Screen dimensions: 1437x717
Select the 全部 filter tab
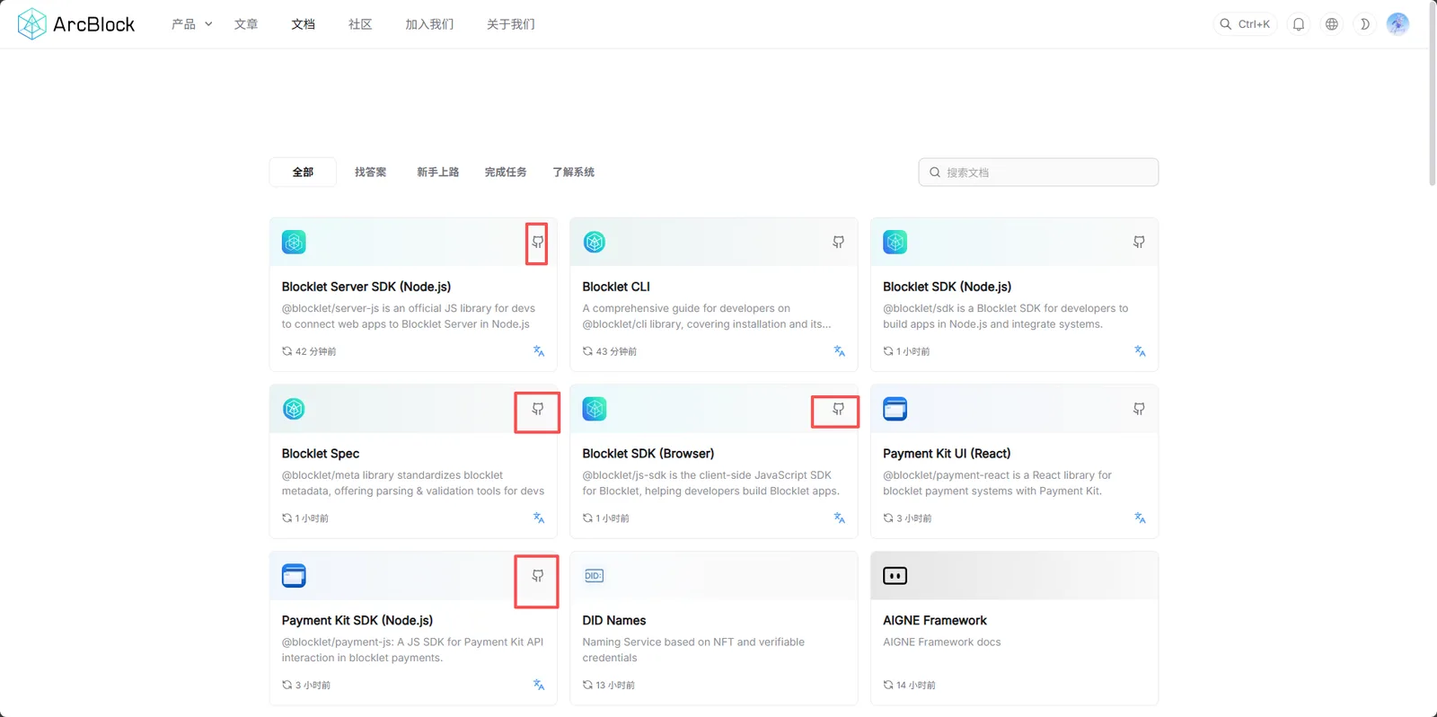tap(303, 173)
